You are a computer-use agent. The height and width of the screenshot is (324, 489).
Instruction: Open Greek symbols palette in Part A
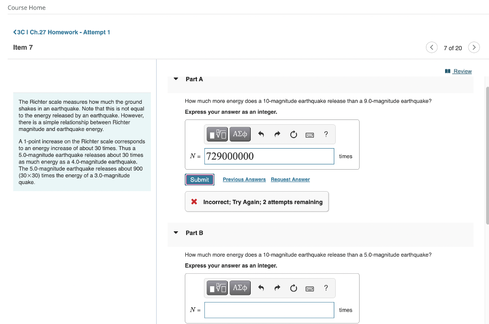(x=240, y=134)
